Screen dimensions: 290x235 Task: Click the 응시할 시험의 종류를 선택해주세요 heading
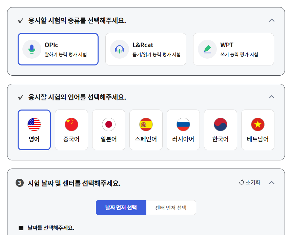[77, 21]
